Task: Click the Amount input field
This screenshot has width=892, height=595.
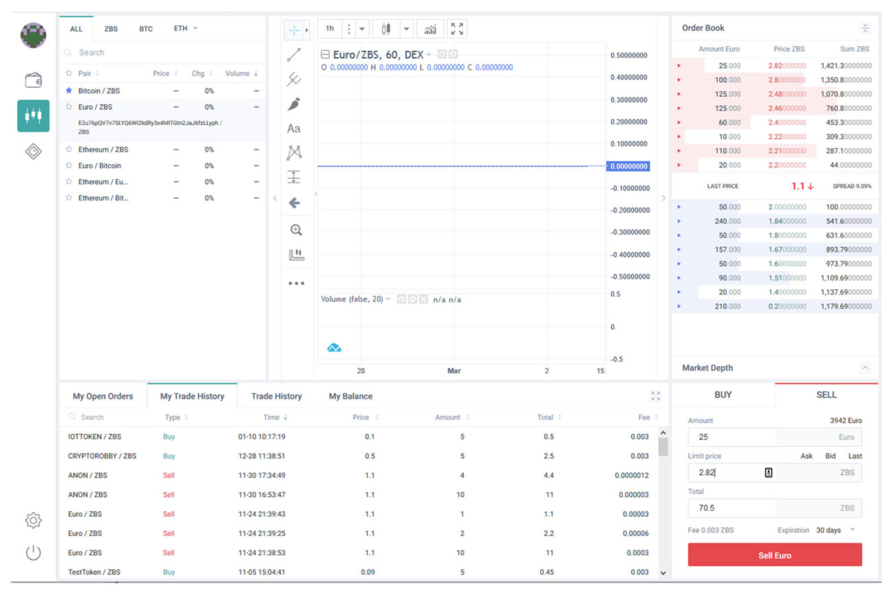Action: [731, 437]
